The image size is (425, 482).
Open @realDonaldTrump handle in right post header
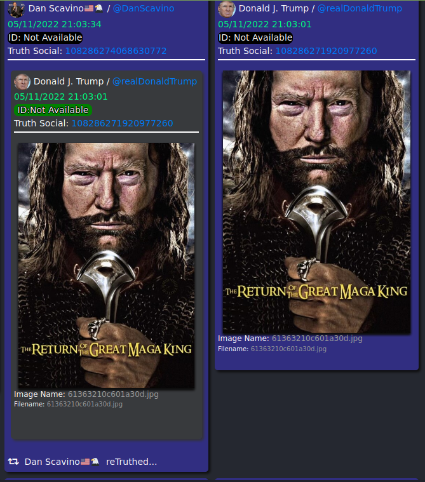click(x=360, y=8)
